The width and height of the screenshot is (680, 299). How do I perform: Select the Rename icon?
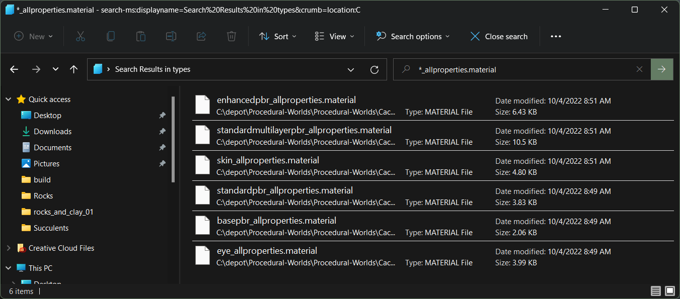pyautogui.click(x=171, y=36)
